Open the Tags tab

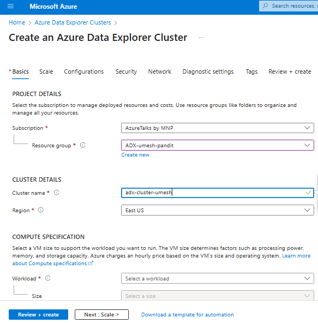coord(251,71)
